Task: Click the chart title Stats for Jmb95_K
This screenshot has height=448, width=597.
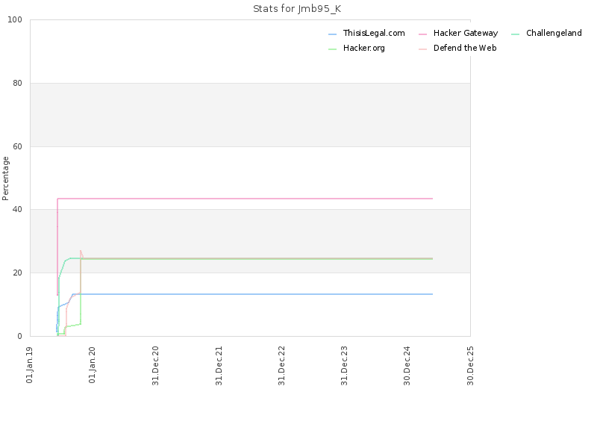Action: (x=297, y=9)
